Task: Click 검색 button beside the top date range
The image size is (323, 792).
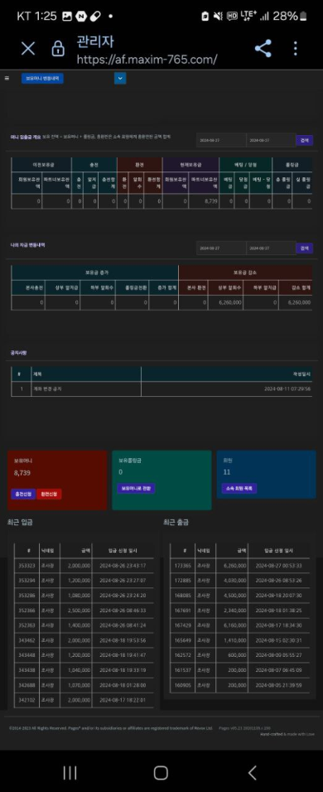Action: 304,140
